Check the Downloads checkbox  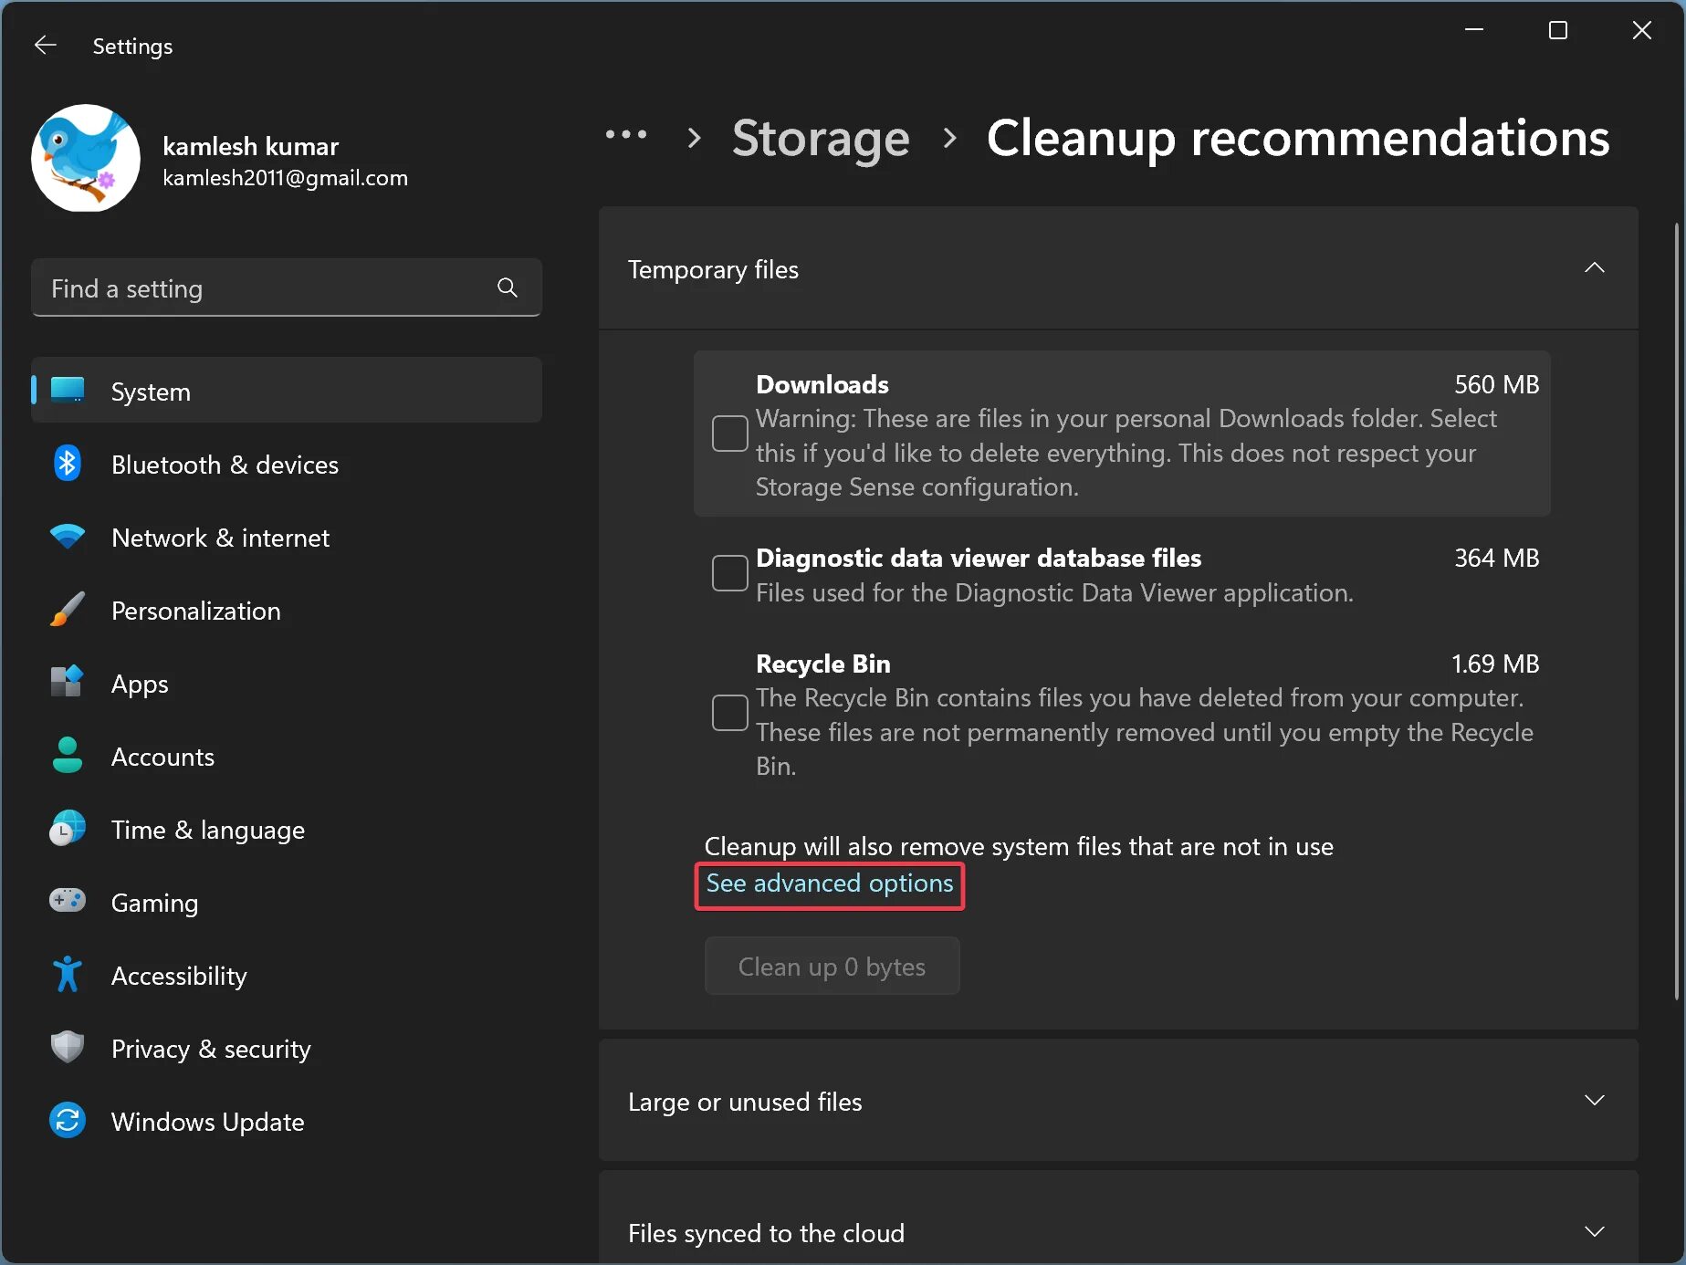click(729, 434)
